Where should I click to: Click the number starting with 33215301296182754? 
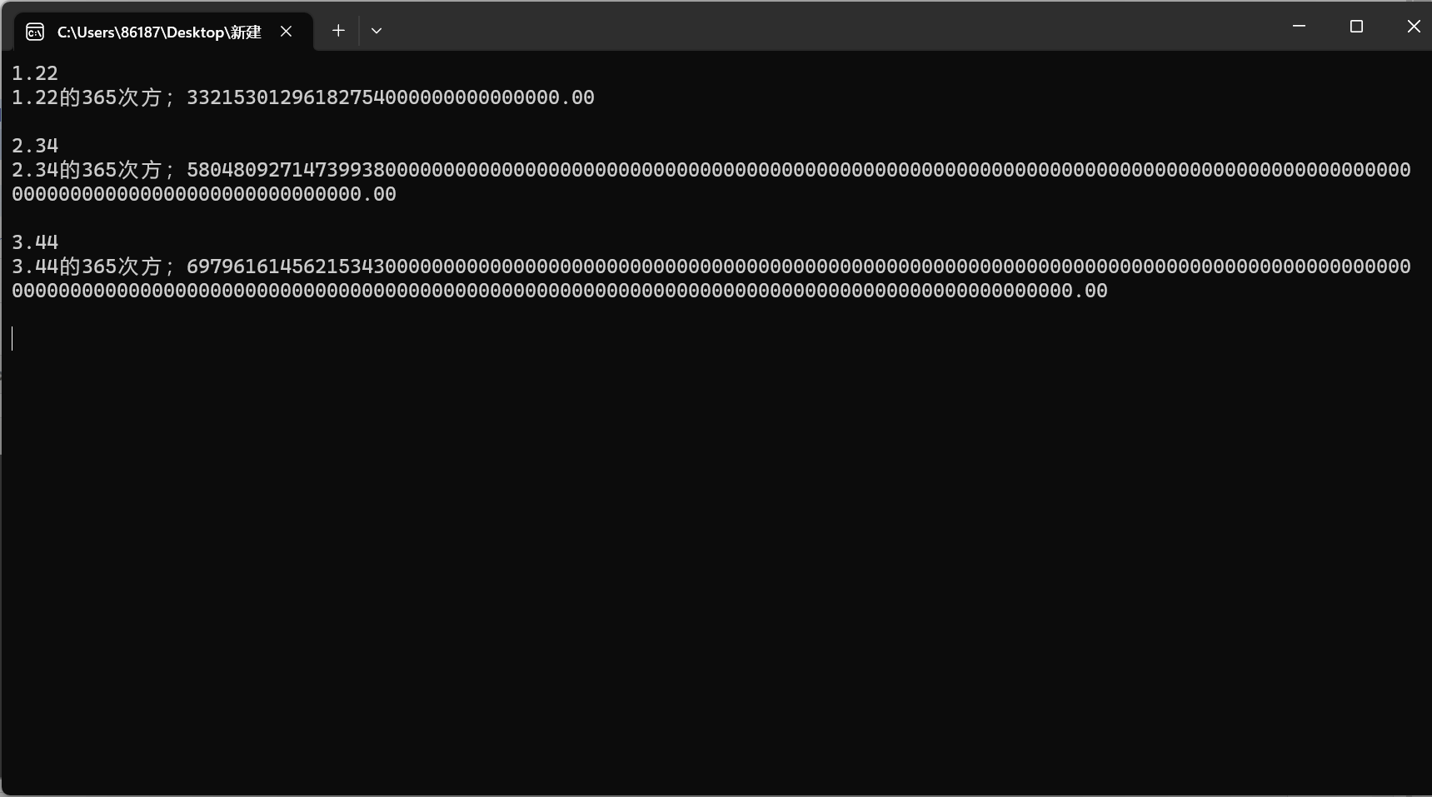click(391, 97)
